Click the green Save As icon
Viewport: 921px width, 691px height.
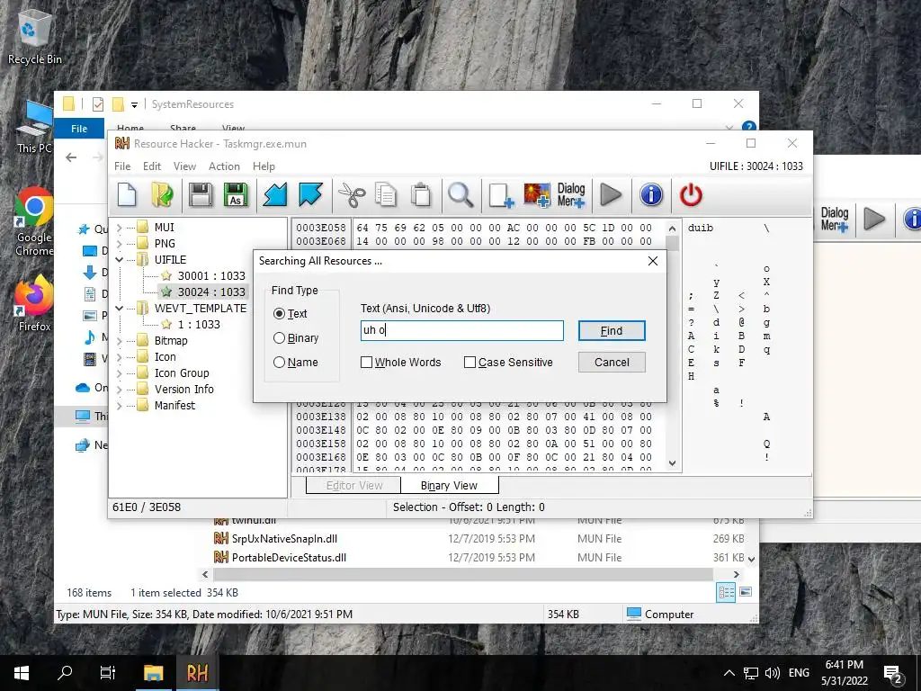click(x=236, y=194)
